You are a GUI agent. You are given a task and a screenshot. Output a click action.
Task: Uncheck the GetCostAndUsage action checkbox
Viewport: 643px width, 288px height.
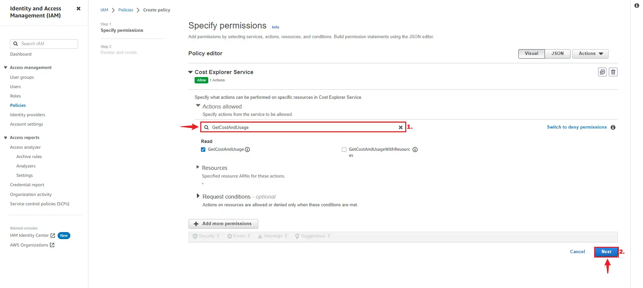[203, 149]
